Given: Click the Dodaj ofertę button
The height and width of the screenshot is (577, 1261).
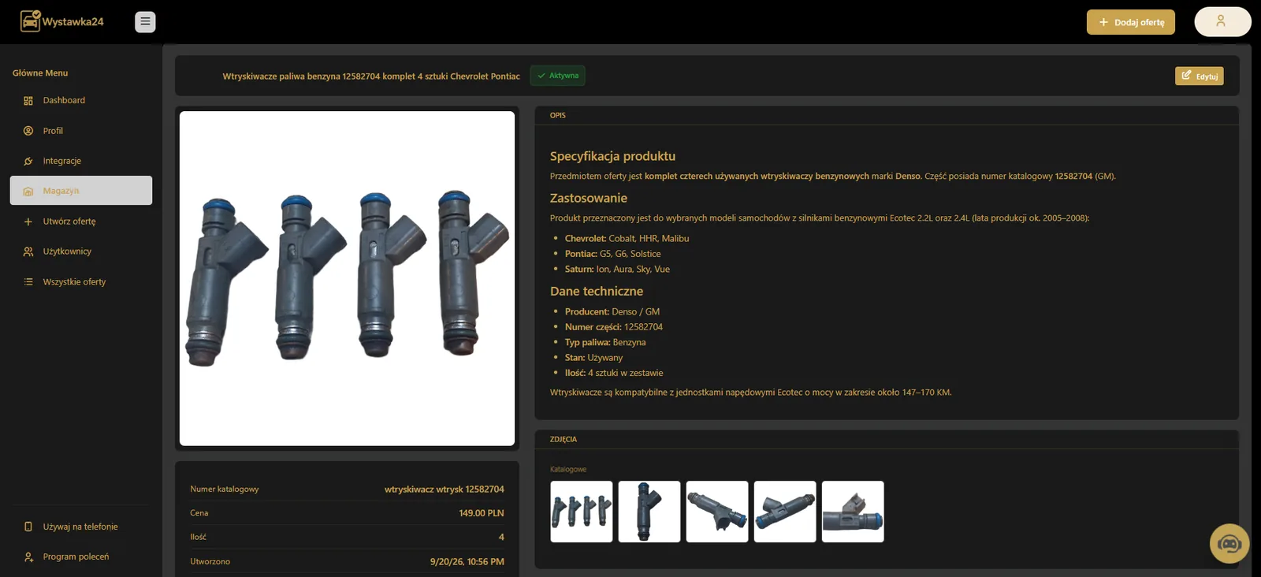Looking at the screenshot, I should tap(1131, 22).
